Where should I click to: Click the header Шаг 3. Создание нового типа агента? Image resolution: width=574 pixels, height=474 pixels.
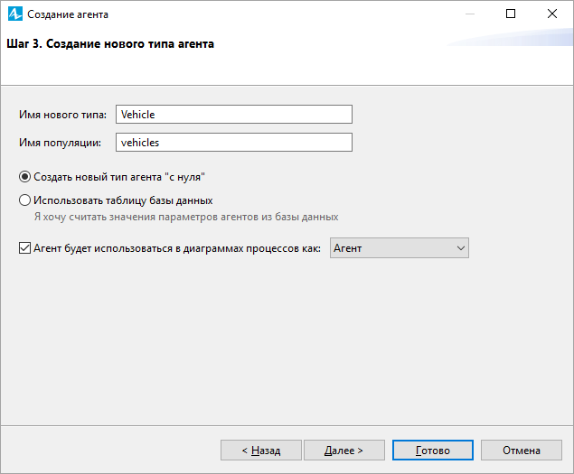click(110, 44)
